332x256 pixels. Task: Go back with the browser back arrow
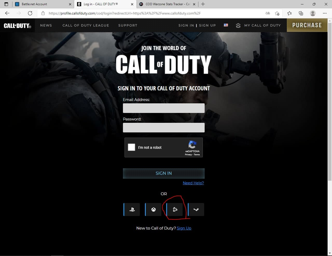[x=7, y=13]
